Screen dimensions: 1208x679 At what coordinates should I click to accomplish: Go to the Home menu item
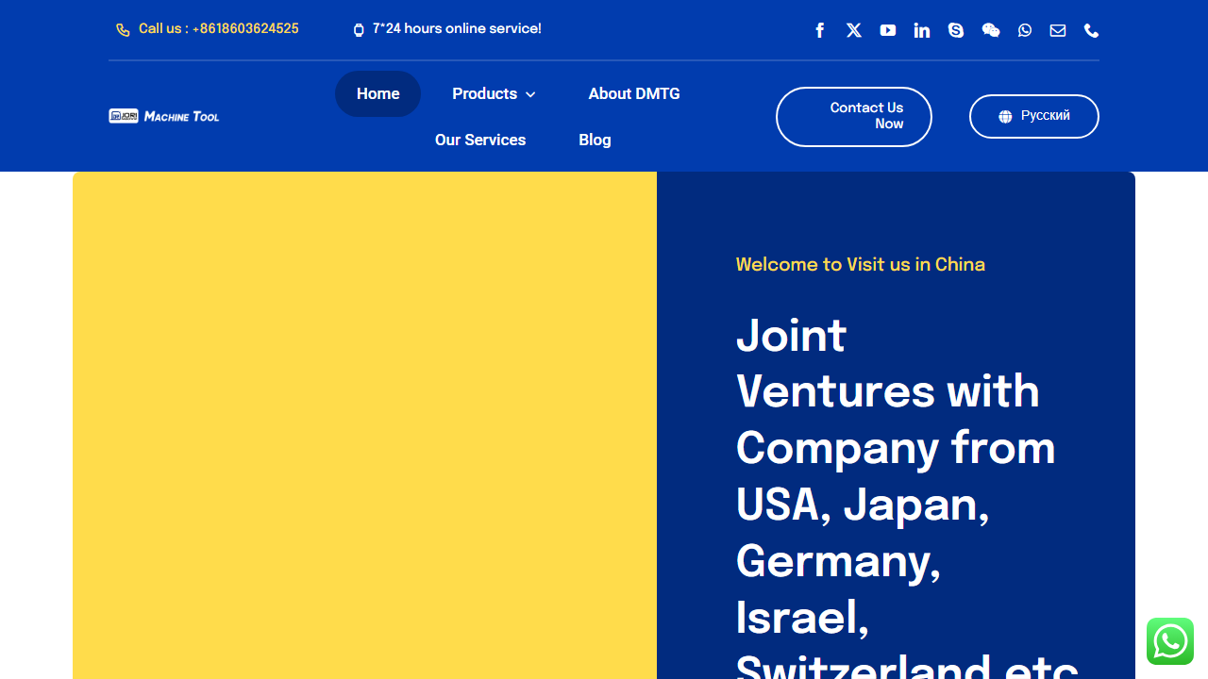(377, 93)
